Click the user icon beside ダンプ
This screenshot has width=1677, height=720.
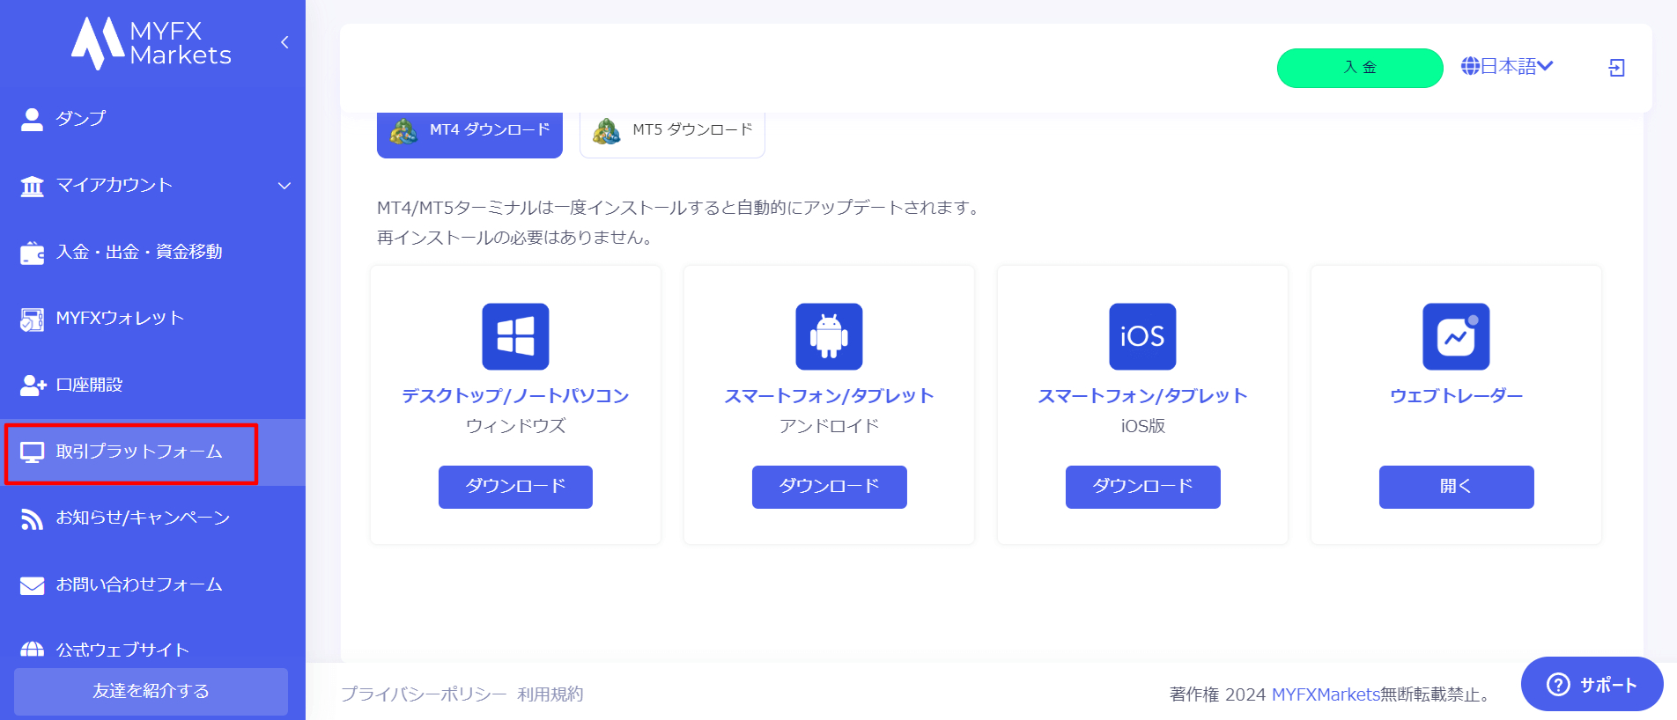32,119
